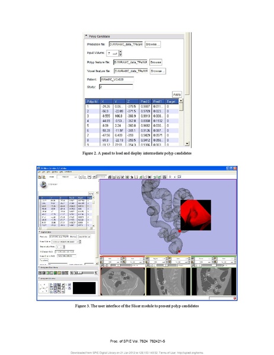Open the File menu in Slicer window
Screen dimensions: 274x355
(39, 172)
